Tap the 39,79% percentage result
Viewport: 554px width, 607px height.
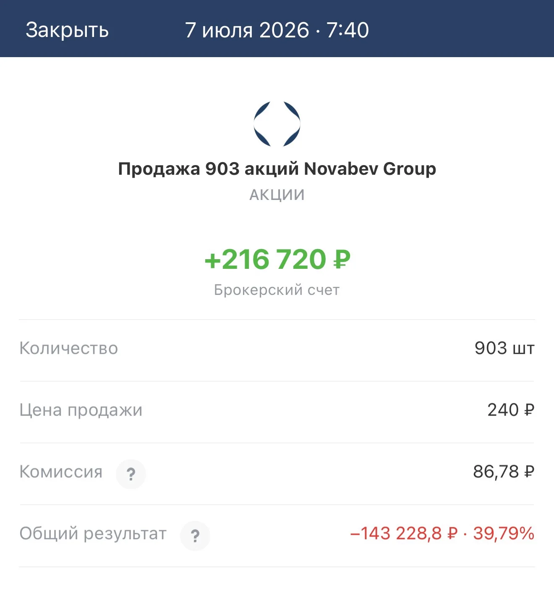click(x=504, y=533)
